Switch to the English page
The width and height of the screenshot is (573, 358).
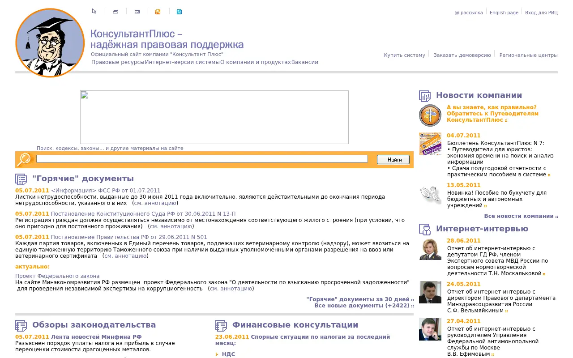click(x=504, y=13)
